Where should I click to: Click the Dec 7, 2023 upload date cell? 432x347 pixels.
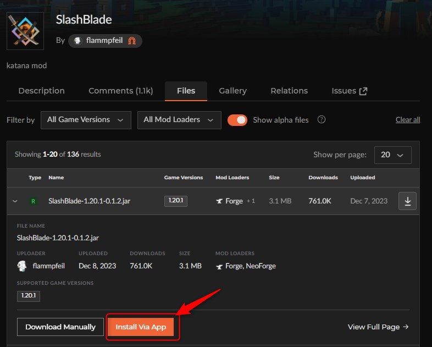(369, 201)
